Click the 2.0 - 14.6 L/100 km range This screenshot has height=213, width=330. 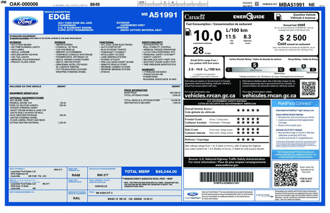pos(204,69)
